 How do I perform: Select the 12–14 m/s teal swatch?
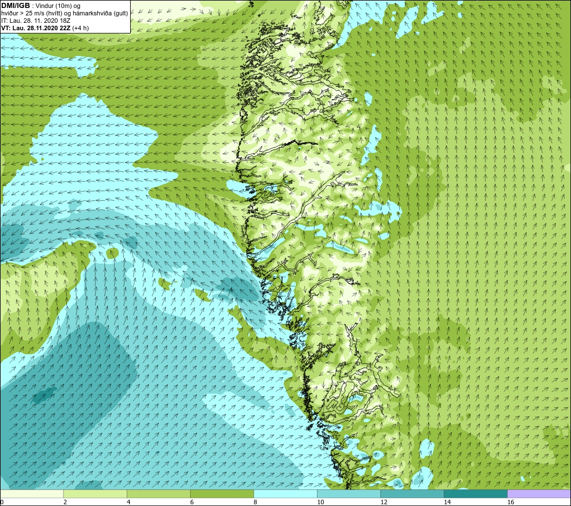[412, 493]
